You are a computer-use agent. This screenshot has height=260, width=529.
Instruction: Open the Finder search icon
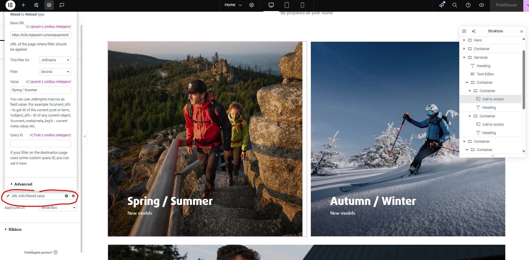(455, 5)
